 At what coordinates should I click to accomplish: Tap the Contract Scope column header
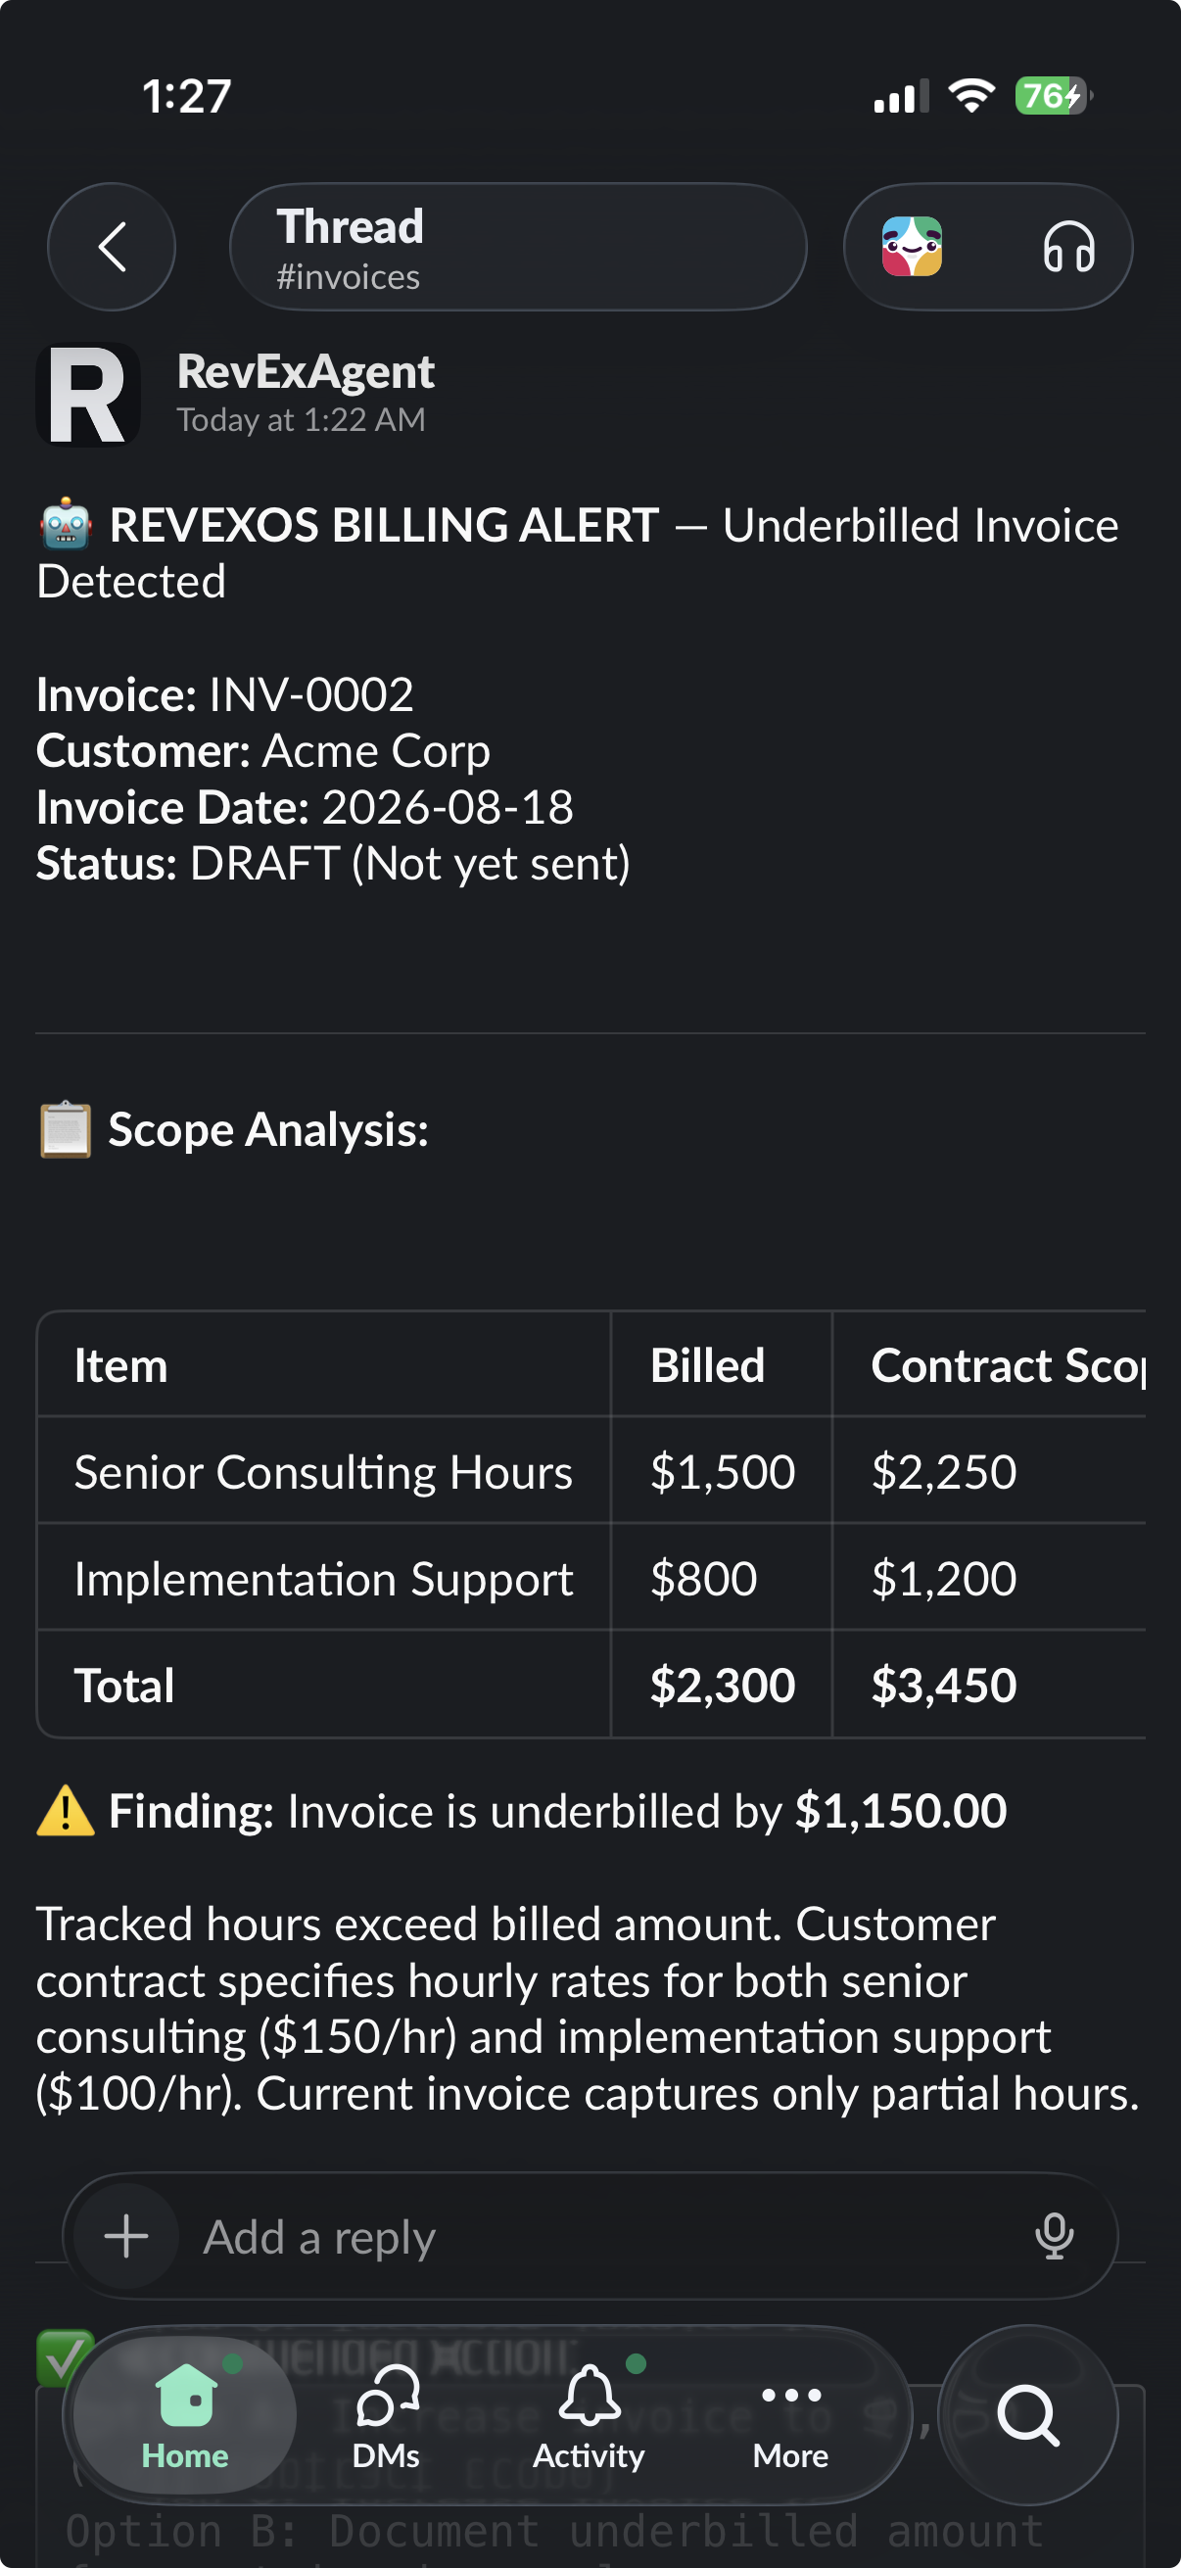click(x=1008, y=1365)
